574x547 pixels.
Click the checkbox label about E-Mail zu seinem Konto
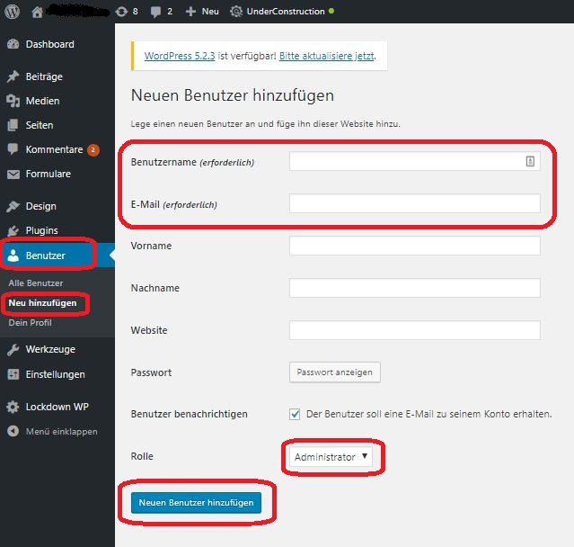(x=428, y=414)
